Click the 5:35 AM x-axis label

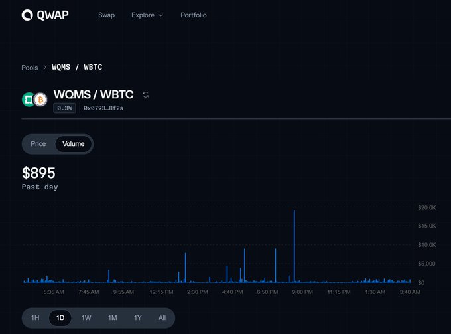pos(54,292)
